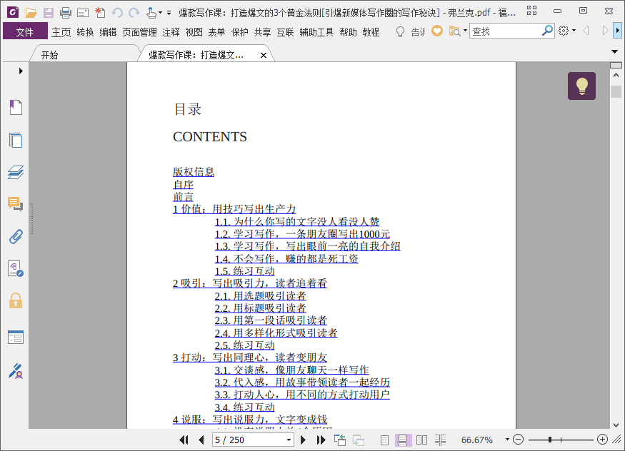Viewport: 625px width, 451px height.
Task: Open the 自序 contents link
Action: (x=183, y=184)
